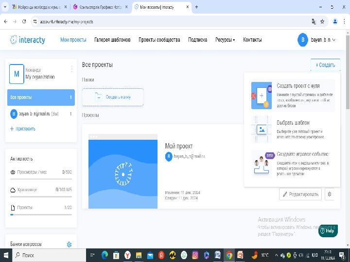Bookmark this page with star icon
The height and width of the screenshot is (262, 350).
pos(322,21)
